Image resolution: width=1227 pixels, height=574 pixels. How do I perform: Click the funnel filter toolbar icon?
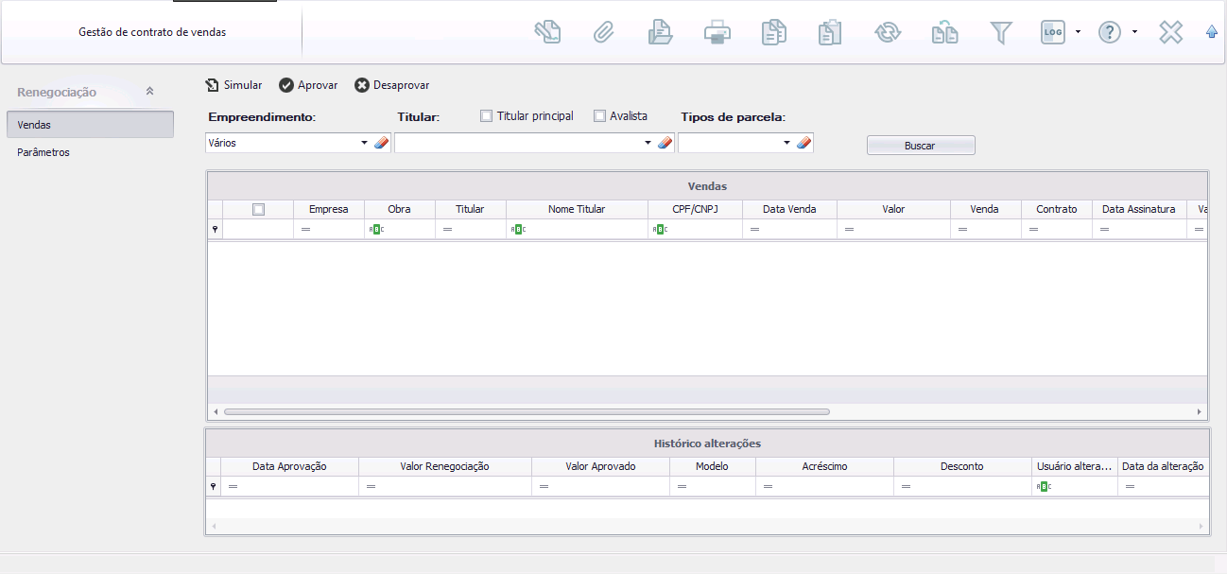click(x=1000, y=33)
